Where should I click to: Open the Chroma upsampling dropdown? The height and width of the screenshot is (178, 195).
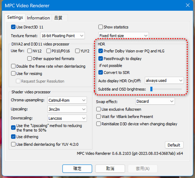(67, 100)
